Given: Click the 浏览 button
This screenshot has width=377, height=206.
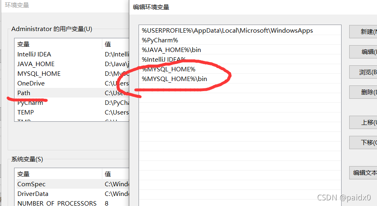Looking at the screenshot, I should 363,72.
